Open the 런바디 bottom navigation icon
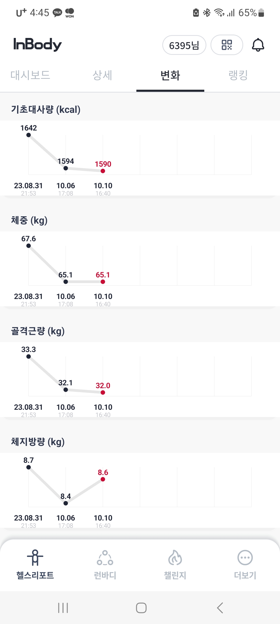 click(105, 557)
